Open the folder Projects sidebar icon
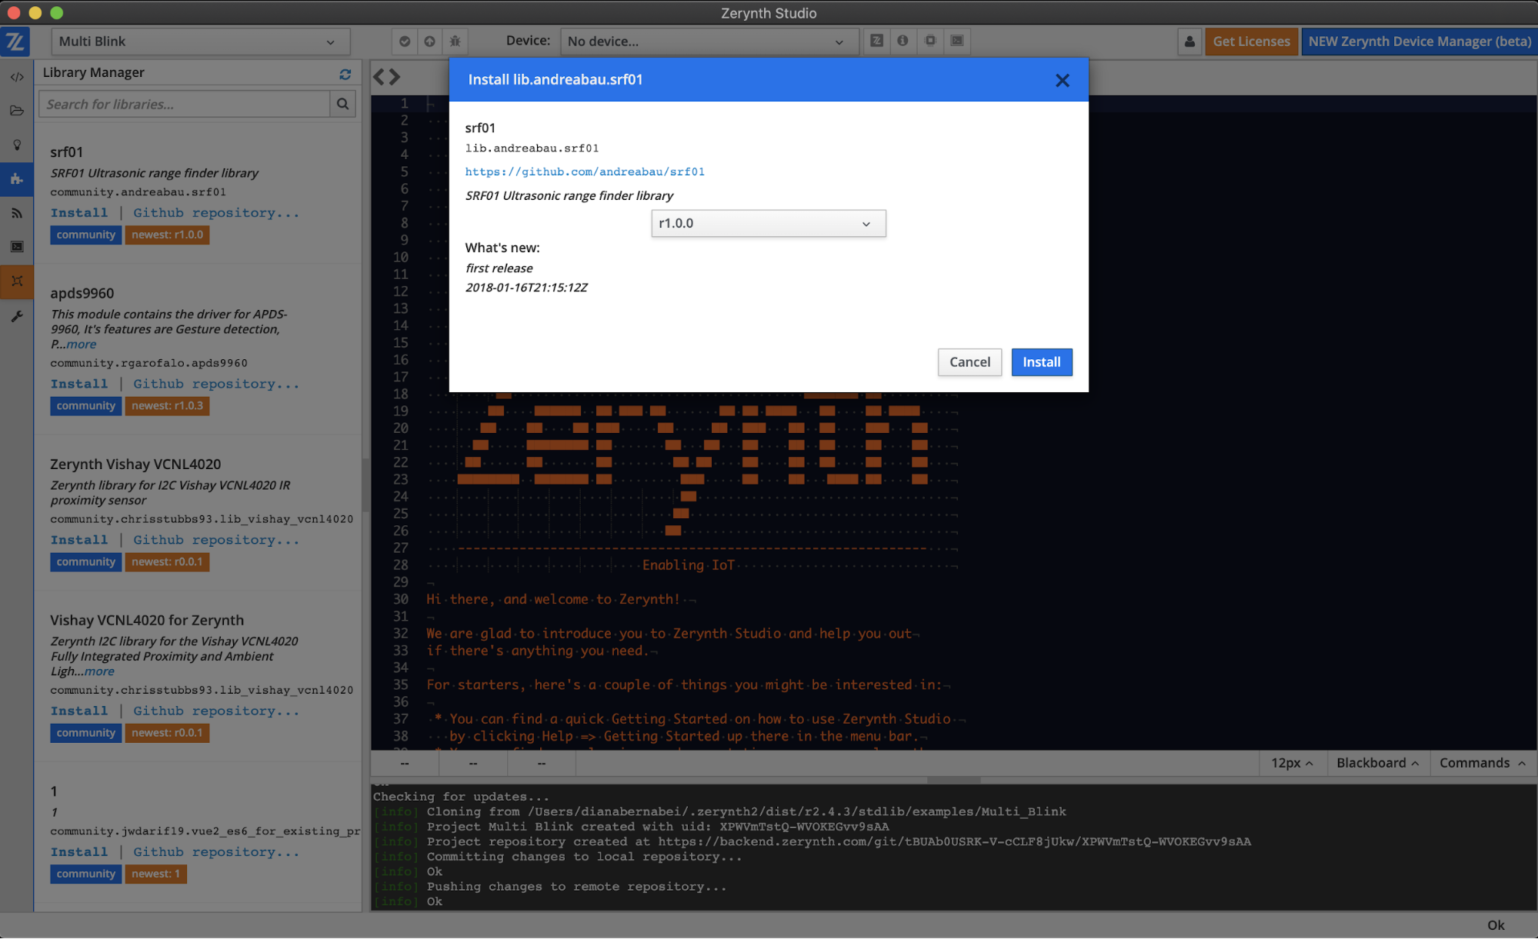The width and height of the screenshot is (1538, 939). pos(16,111)
